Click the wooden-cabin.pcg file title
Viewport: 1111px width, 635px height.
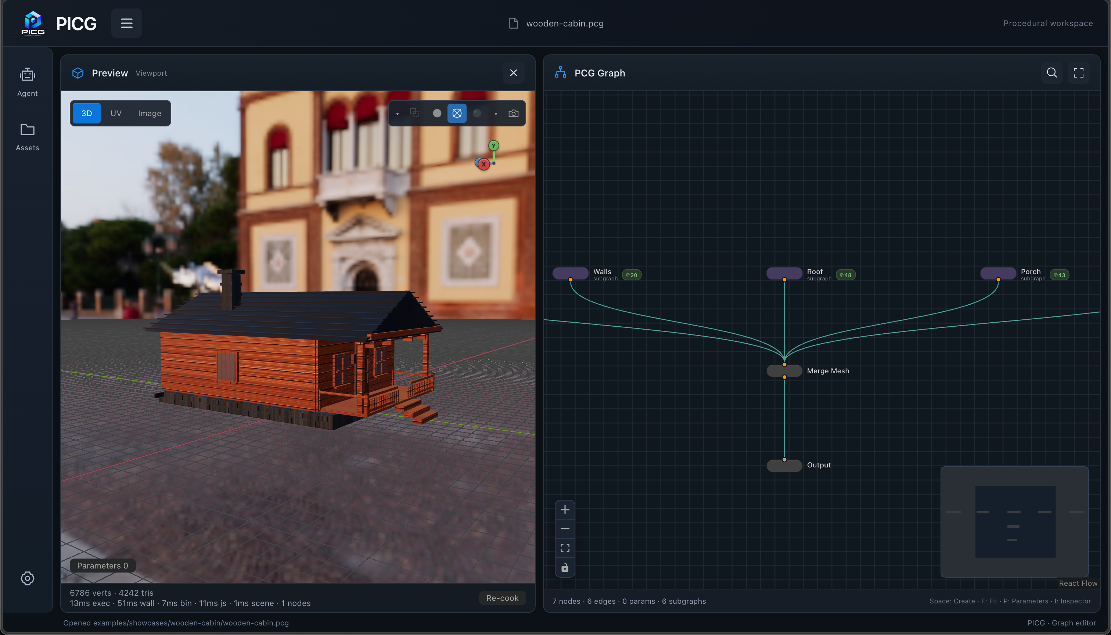click(x=565, y=23)
